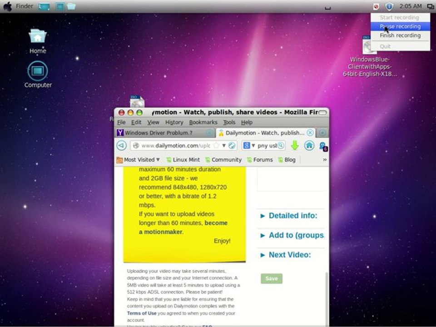The width and height of the screenshot is (436, 327).
Task: Open the Terms of Use link
Action: pyautogui.click(x=142, y=313)
